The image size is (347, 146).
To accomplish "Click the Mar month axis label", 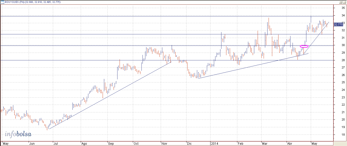I will point(265,143).
